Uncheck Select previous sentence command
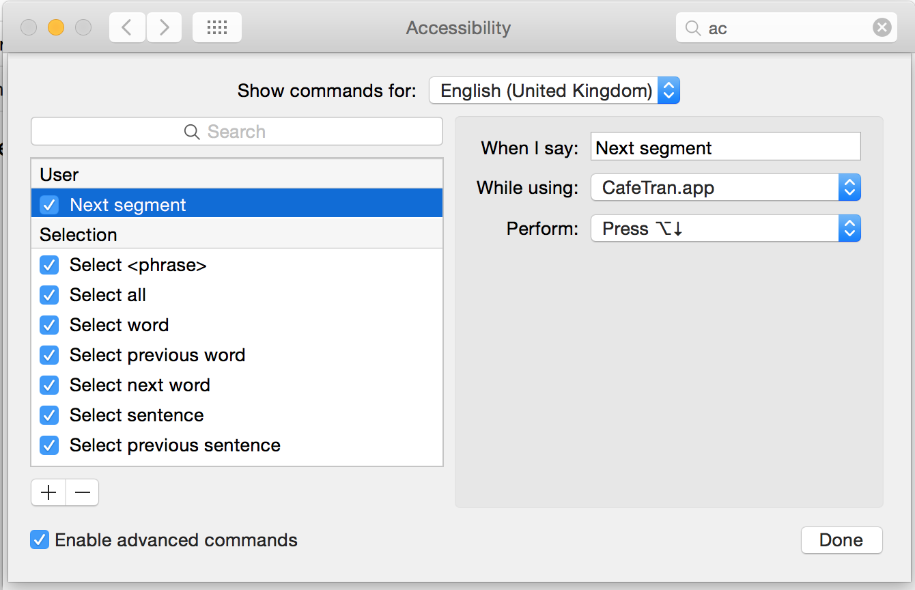This screenshot has height=590, width=915. pyautogui.click(x=49, y=445)
